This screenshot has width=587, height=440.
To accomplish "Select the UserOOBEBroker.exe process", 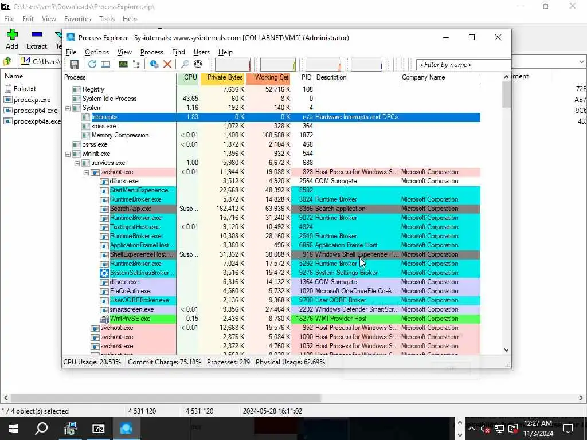I will click(272, 300).
